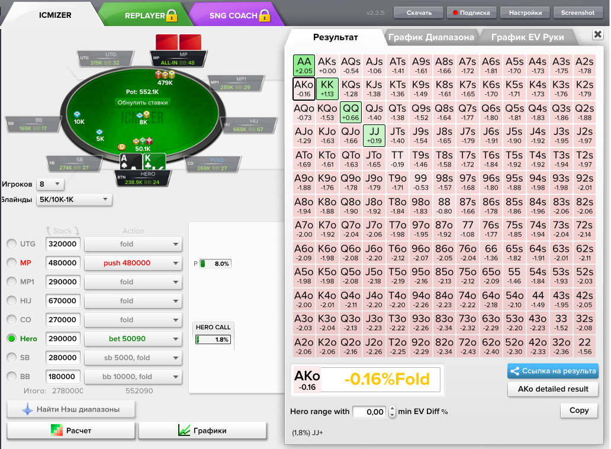Click the AKo detailed result button

pos(552,389)
